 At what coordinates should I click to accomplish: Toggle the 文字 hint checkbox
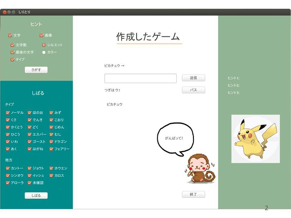pos(10,35)
